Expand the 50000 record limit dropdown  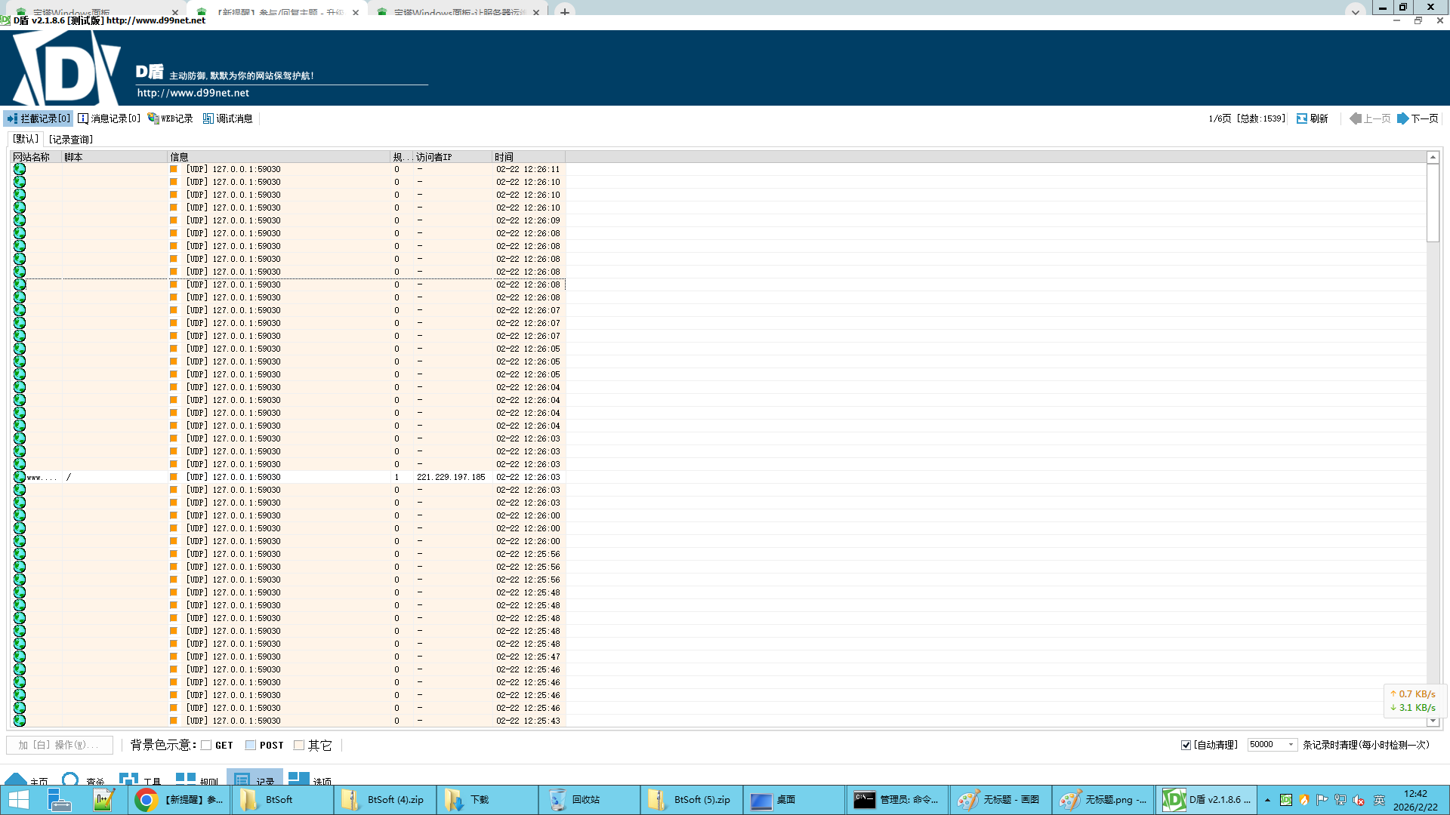[1291, 745]
